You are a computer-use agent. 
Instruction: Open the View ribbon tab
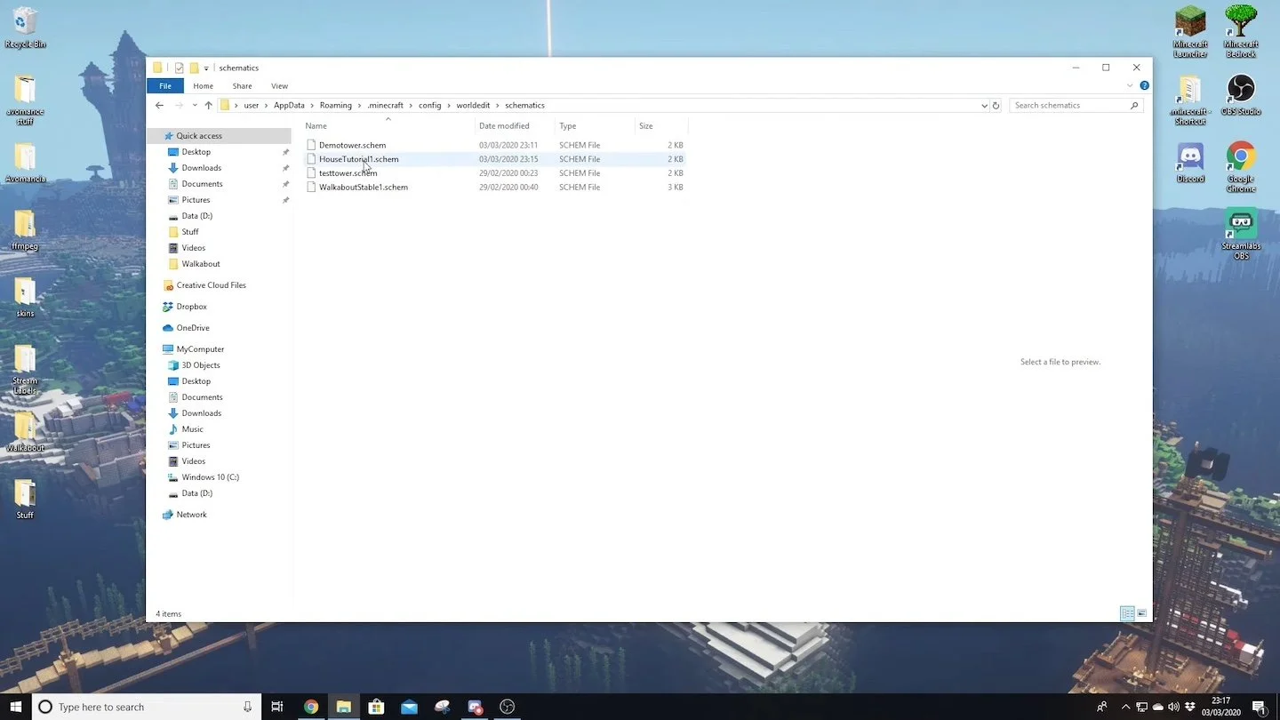tap(279, 86)
